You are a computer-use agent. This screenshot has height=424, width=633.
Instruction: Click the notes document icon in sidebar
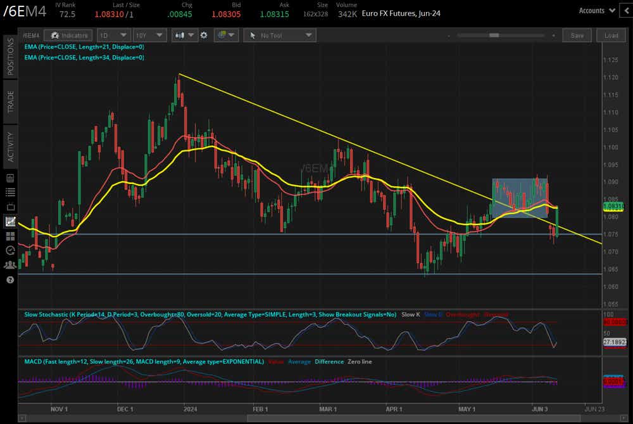click(x=9, y=177)
